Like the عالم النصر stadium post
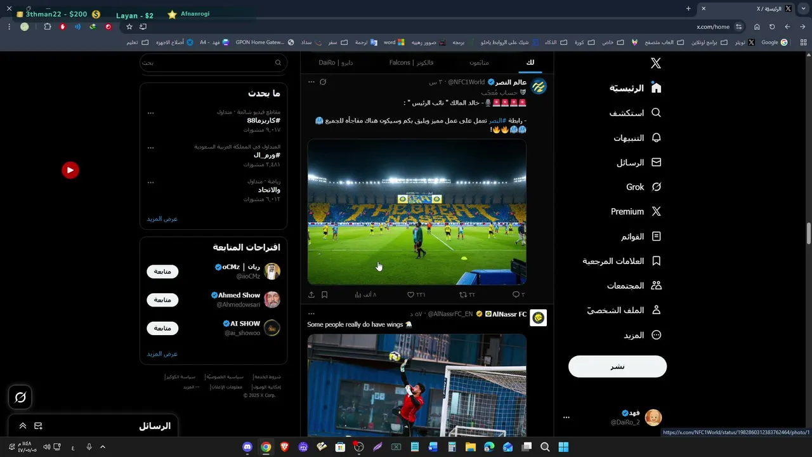Screen dimensions: 812x457 point(416,295)
